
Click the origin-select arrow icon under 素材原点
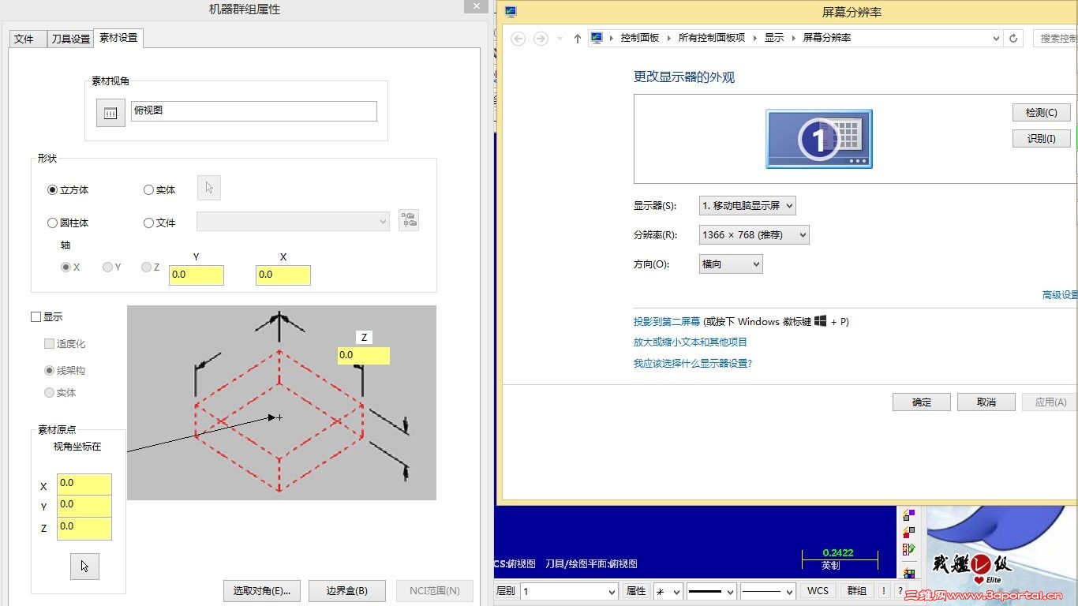(84, 566)
